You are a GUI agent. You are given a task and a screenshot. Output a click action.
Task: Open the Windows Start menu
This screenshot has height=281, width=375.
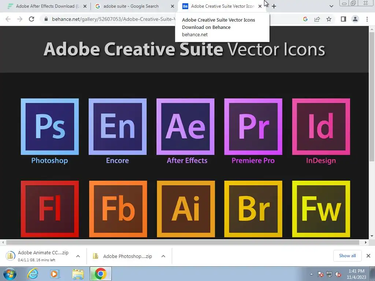[x=10, y=274]
